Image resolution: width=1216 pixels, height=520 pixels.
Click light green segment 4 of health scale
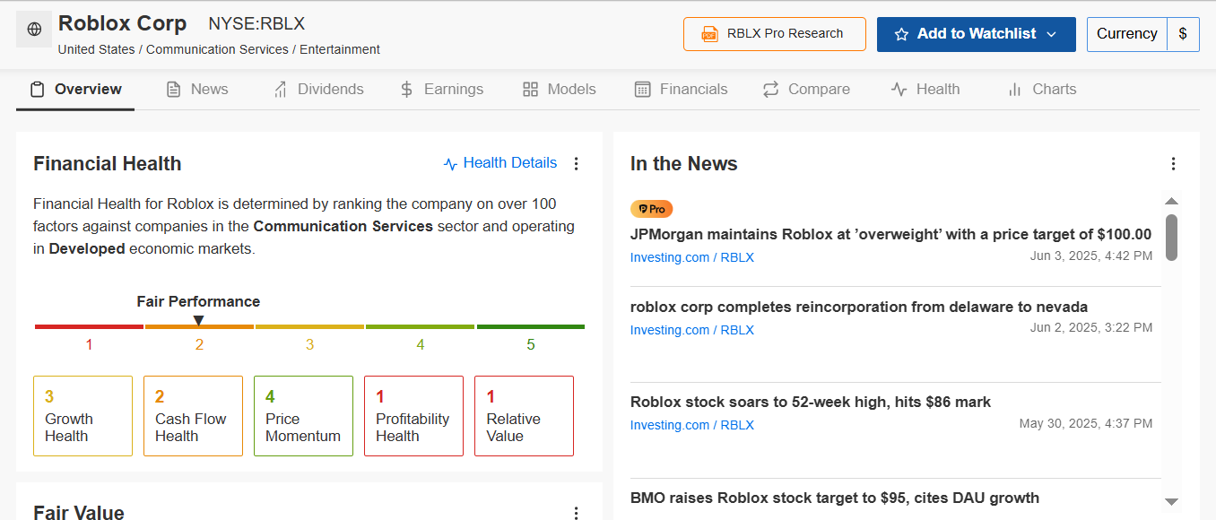coord(420,326)
